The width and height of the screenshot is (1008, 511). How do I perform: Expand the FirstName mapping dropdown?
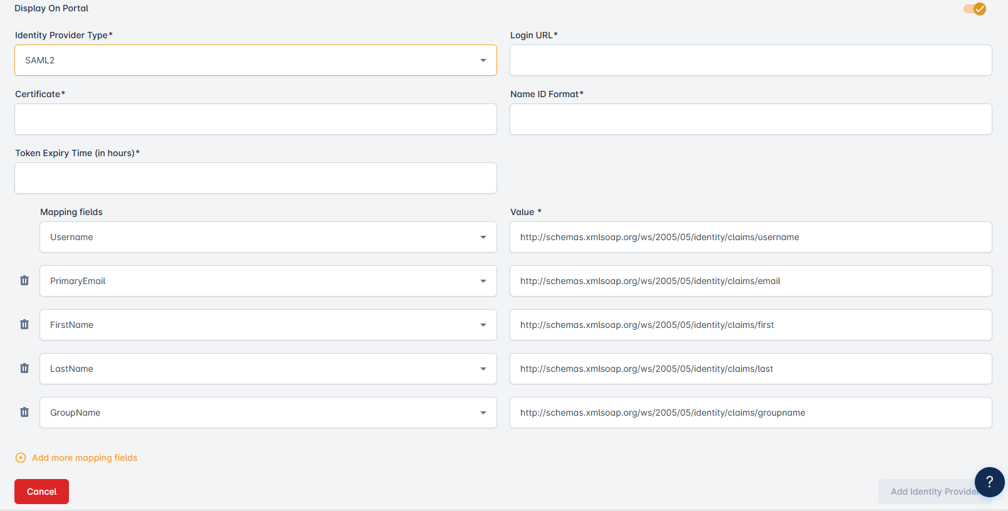point(268,325)
